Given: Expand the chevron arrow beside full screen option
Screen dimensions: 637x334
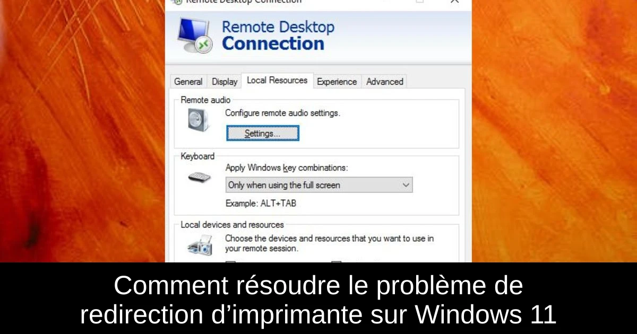Looking at the screenshot, I should [406, 185].
